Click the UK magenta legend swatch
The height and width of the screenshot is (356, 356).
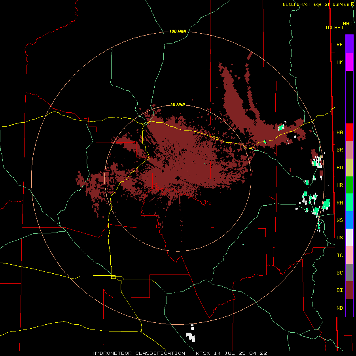click(349, 62)
